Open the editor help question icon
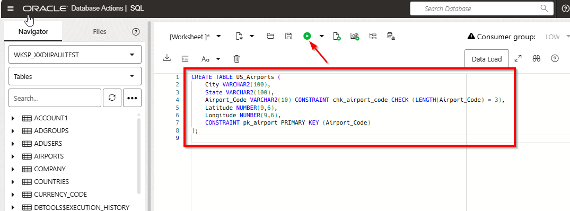Viewport: 570px width, 211px height. point(555,58)
